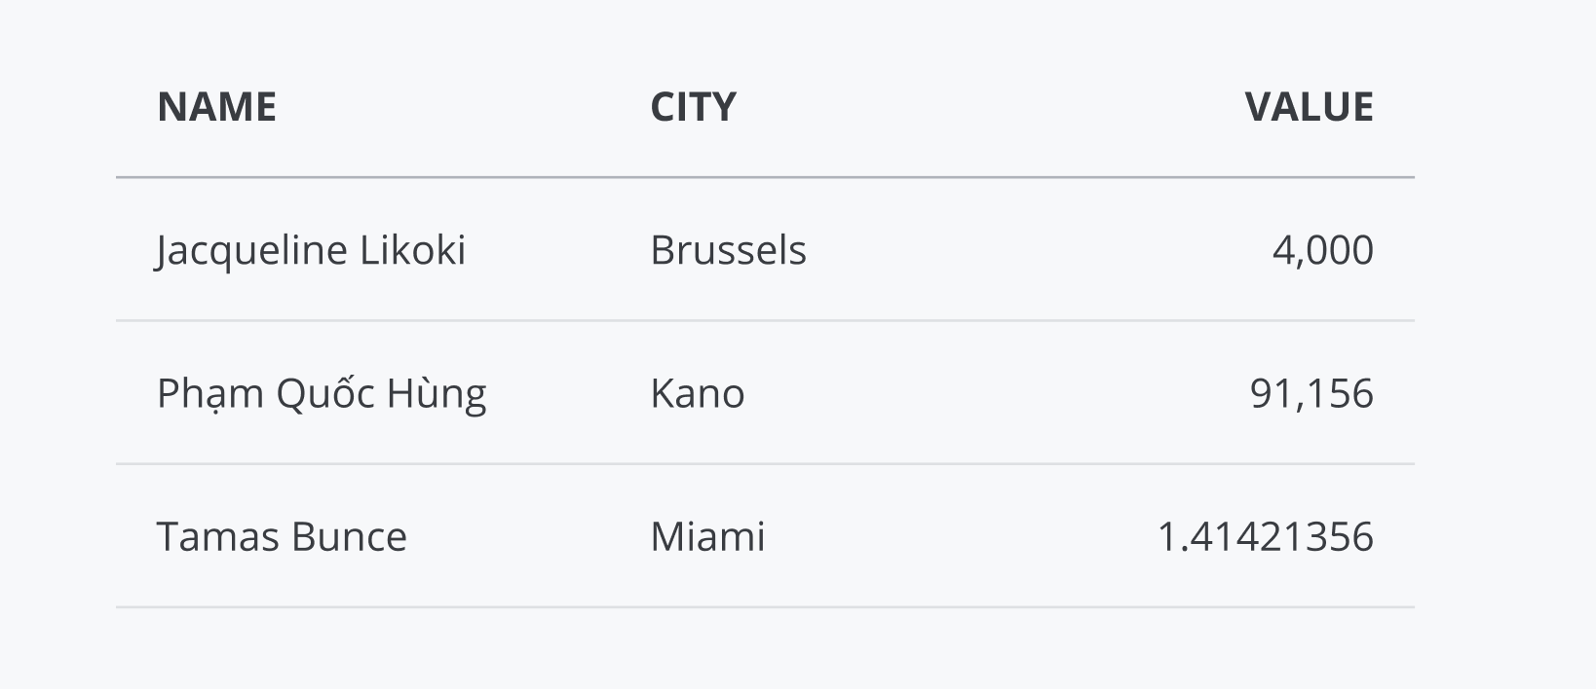Click the Phạm Quốc Hùng name cell

[322, 393]
